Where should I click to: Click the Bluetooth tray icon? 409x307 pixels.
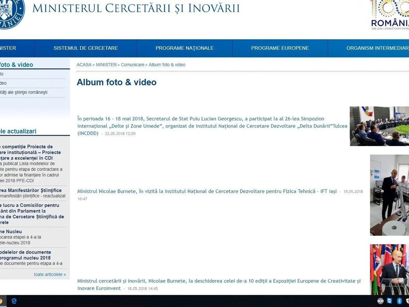pyautogui.click(x=399, y=301)
